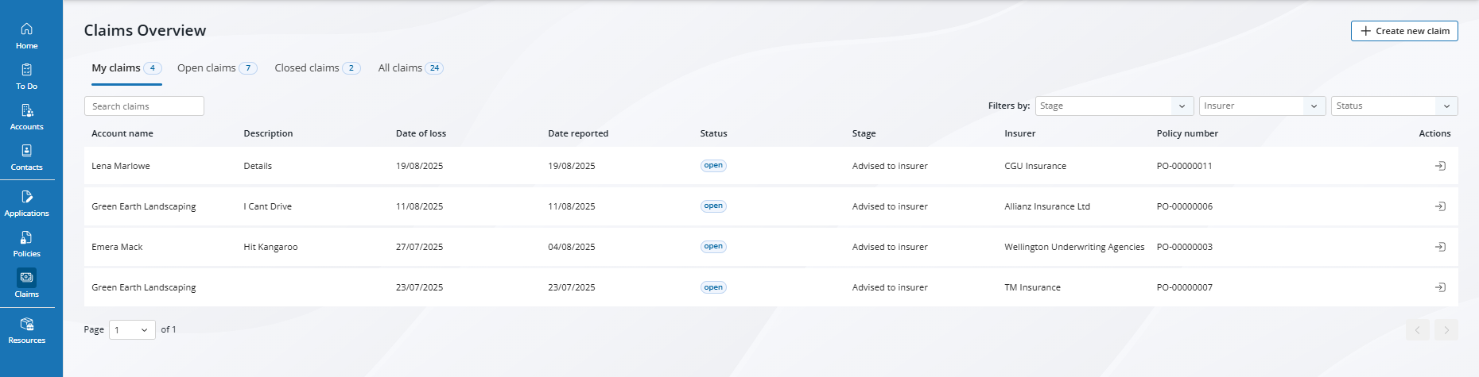Open the Policies section icon
Screen dimensions: 1479x377
click(26, 237)
